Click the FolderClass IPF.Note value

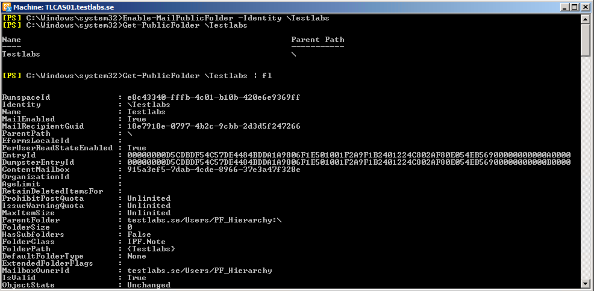pyautogui.click(x=146, y=242)
